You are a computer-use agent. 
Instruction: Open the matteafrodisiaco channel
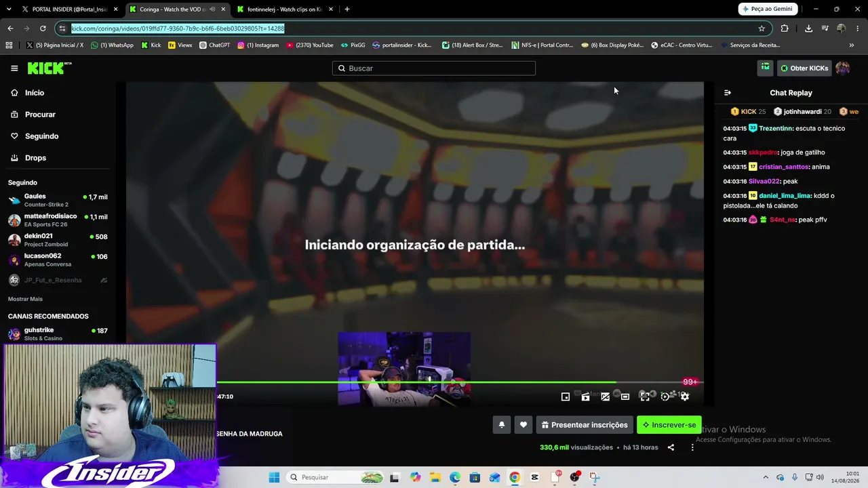57,220
